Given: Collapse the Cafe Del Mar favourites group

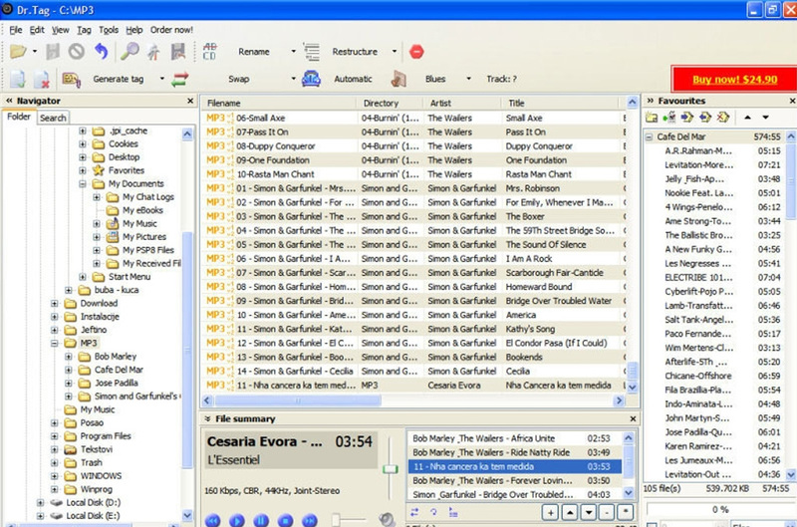Looking at the screenshot, I should (650, 136).
